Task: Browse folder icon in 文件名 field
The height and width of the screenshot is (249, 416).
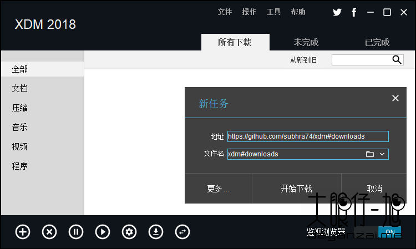Action: point(370,154)
